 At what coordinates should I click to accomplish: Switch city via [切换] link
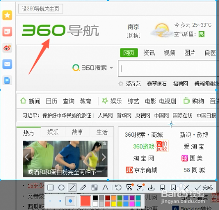point(133,36)
